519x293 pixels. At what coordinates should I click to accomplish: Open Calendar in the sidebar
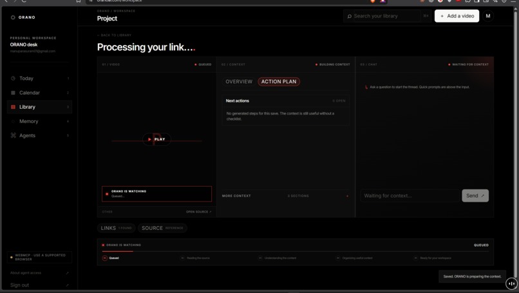pyautogui.click(x=39, y=93)
